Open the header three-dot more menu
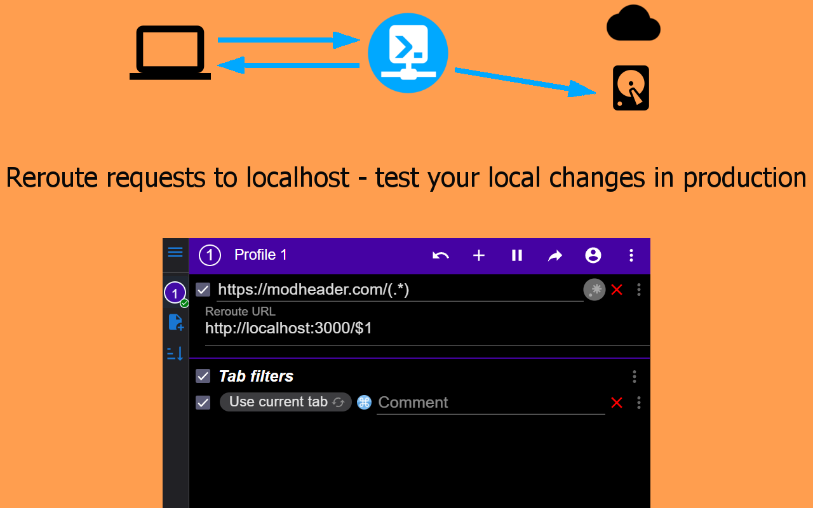The image size is (813, 508). coord(631,255)
